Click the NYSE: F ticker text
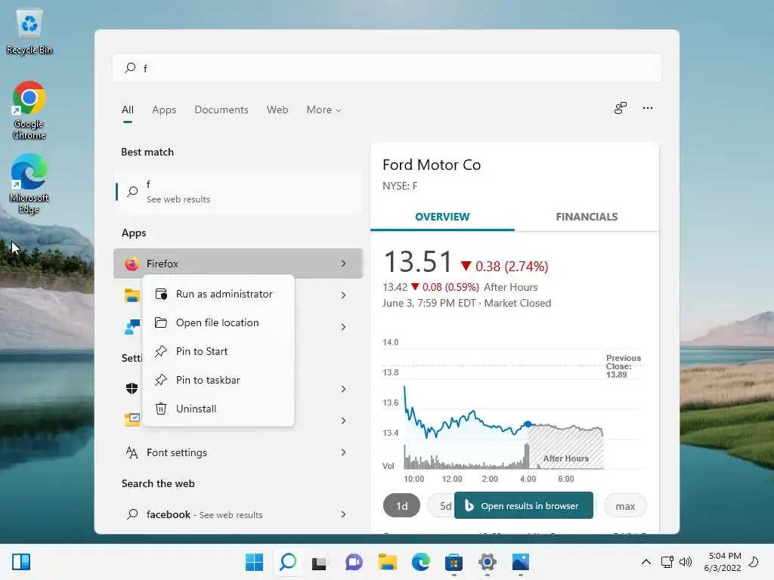Image resolution: width=774 pixels, height=580 pixels. 400,186
